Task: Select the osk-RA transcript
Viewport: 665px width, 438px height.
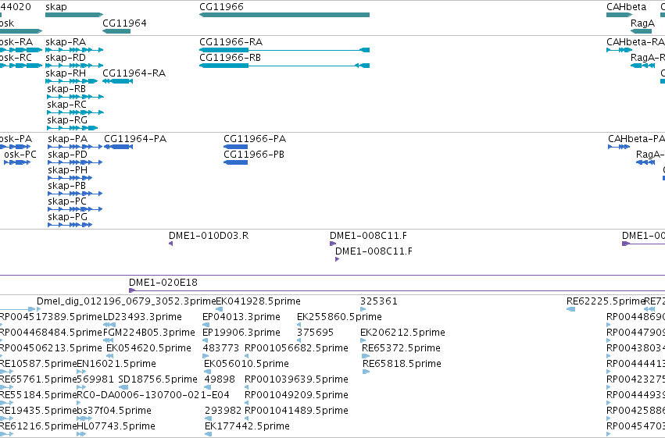Action: (21, 50)
